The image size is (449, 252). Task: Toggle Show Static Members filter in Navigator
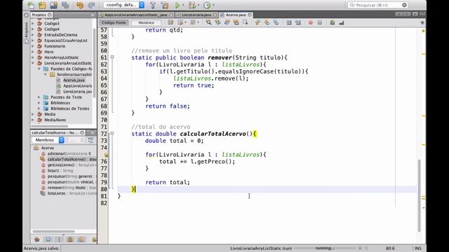click(59, 239)
